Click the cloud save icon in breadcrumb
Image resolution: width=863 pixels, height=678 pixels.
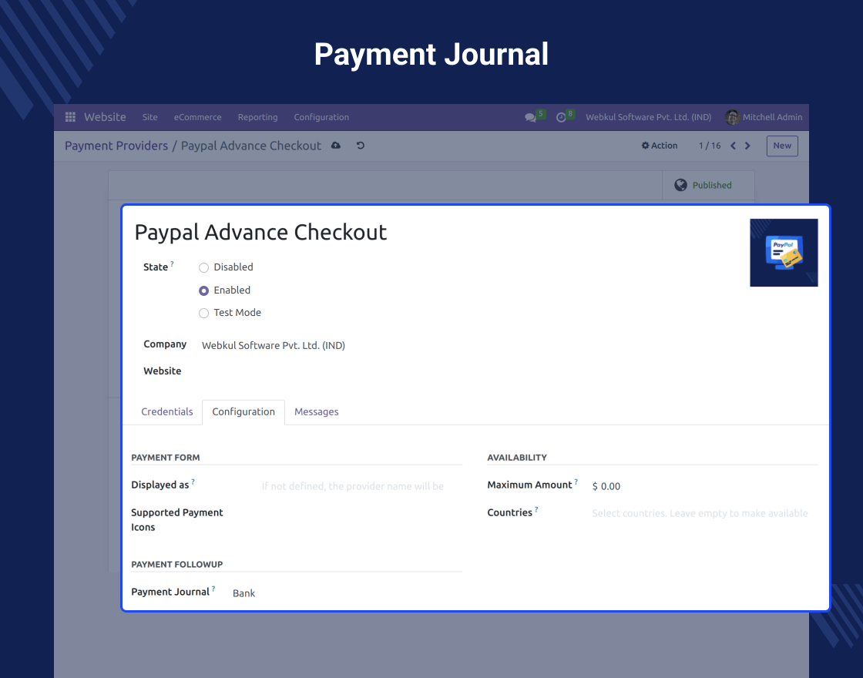[x=336, y=146]
